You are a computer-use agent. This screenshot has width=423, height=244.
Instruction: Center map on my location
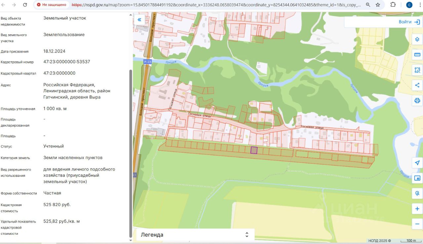[417, 163]
